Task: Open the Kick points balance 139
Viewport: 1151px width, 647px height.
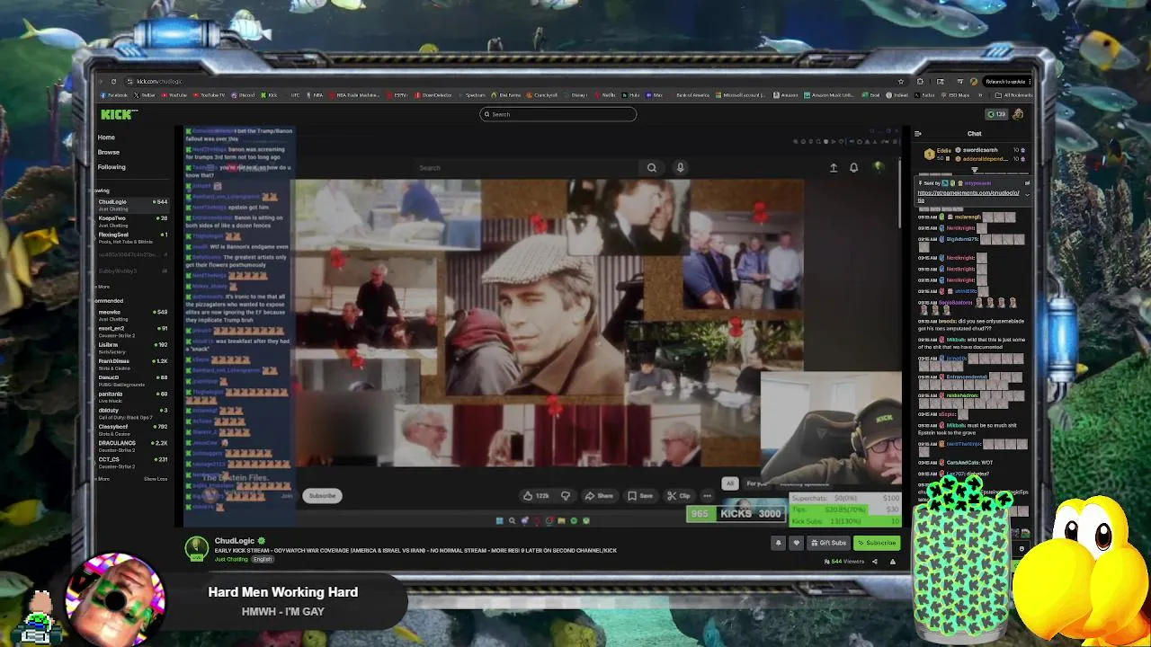Action: (x=996, y=114)
